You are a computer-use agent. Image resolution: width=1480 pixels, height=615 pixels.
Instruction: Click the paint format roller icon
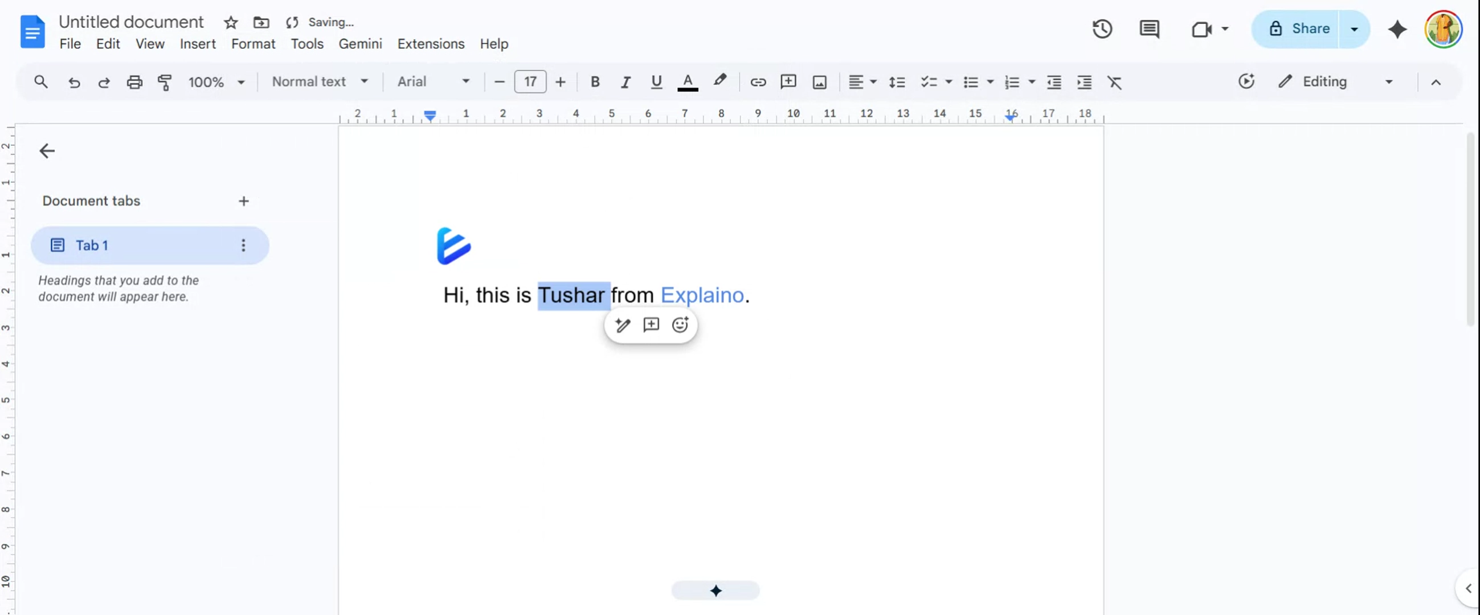[165, 82]
